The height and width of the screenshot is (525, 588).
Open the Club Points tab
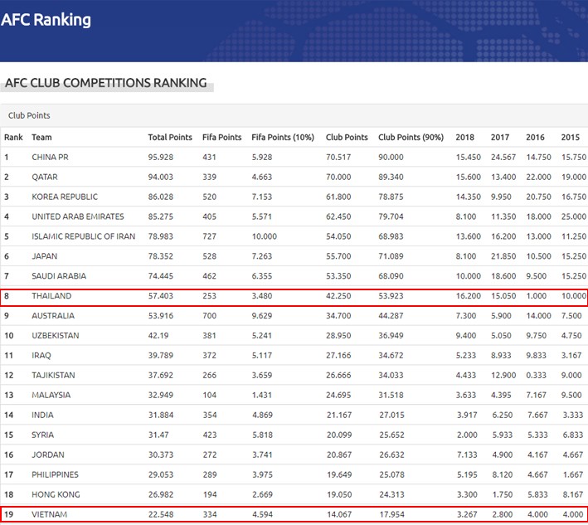click(29, 115)
